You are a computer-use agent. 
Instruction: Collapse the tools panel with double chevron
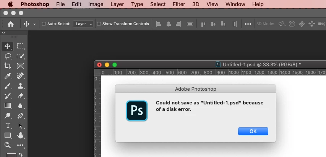4,32
